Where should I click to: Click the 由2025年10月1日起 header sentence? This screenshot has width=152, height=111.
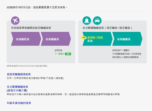[37, 7]
